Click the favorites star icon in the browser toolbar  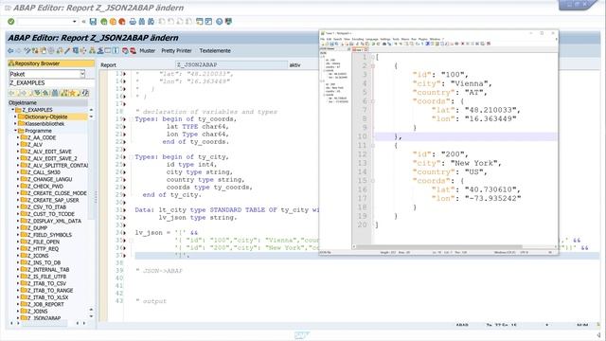72,93
